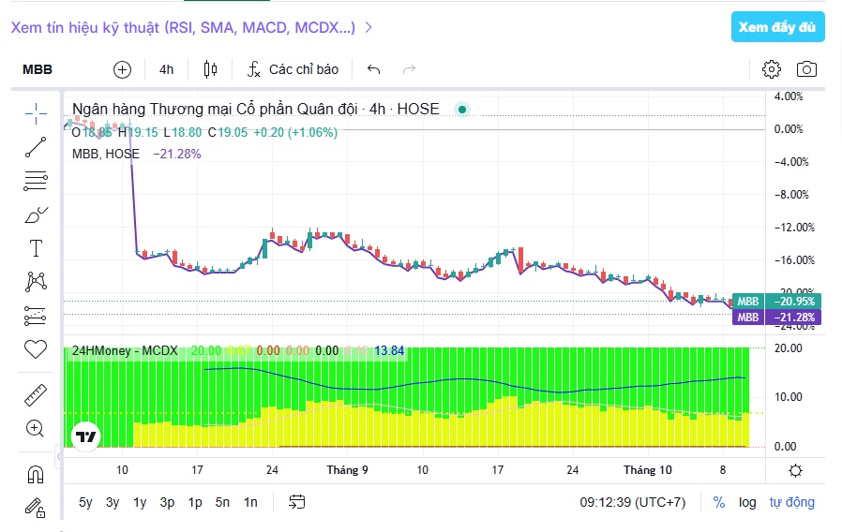The height and width of the screenshot is (532, 842).
Task: Undo the last chart action
Action: pos(374,69)
